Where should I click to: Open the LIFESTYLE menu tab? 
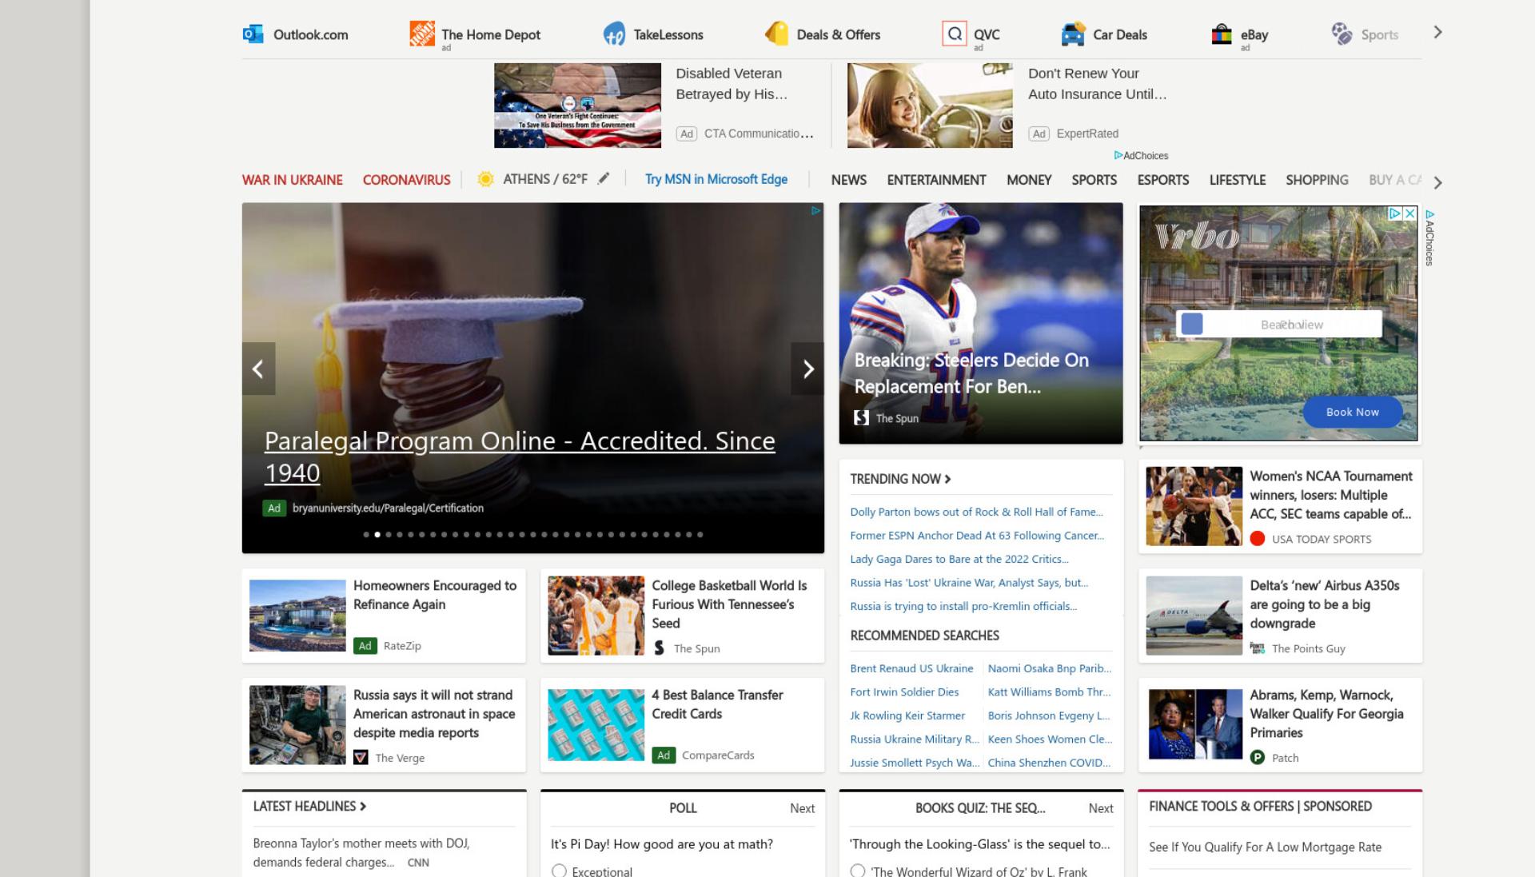(1237, 180)
